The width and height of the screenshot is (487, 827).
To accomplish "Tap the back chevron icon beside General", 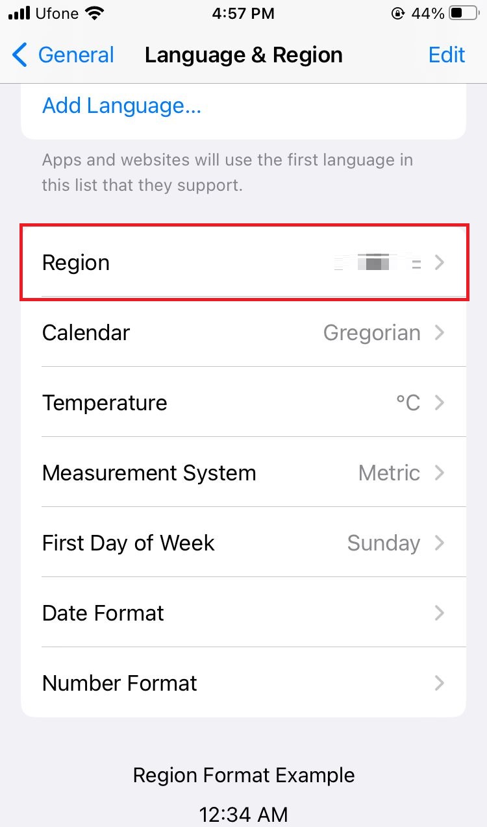I will [20, 55].
